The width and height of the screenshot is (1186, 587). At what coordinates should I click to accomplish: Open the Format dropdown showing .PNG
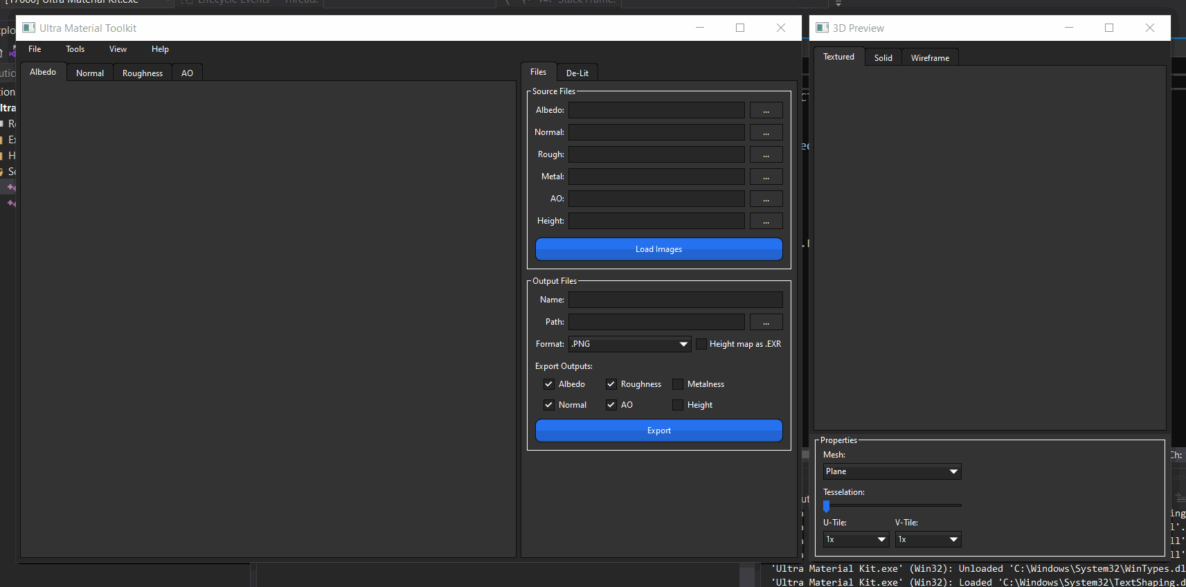(629, 344)
